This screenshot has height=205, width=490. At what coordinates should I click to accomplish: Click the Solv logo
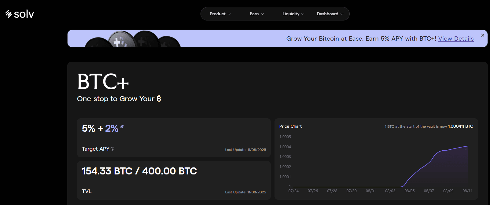pyautogui.click(x=20, y=14)
